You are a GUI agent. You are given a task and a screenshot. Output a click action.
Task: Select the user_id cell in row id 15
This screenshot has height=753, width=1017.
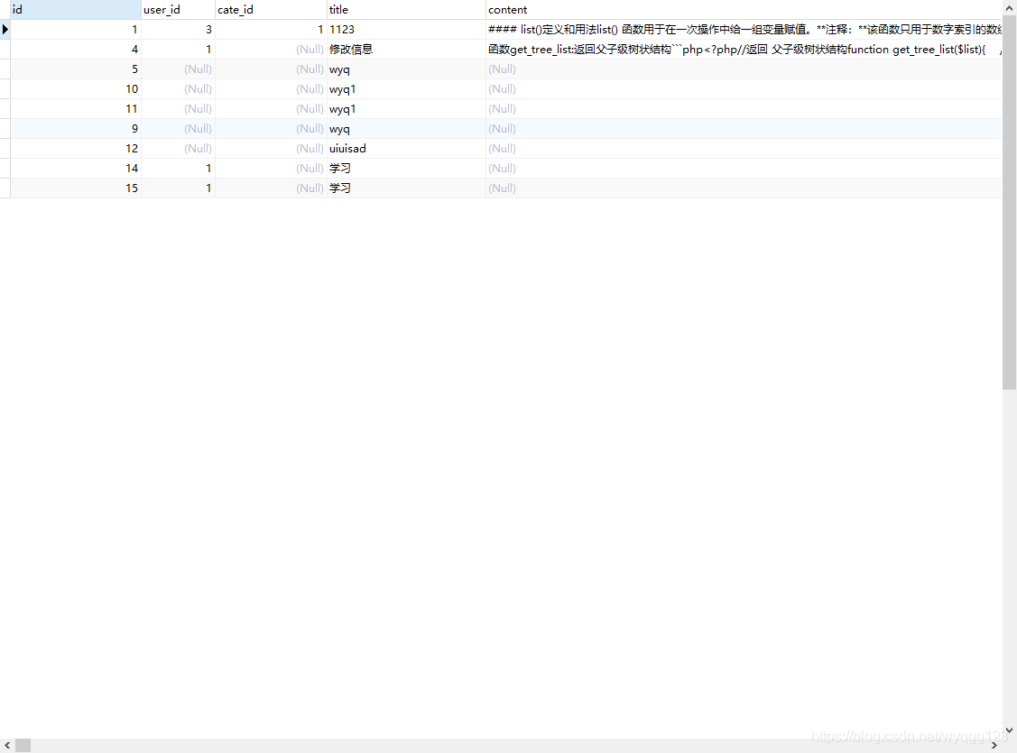(179, 188)
